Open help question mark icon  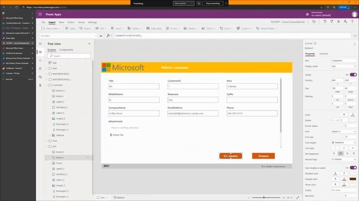[x=352, y=22]
